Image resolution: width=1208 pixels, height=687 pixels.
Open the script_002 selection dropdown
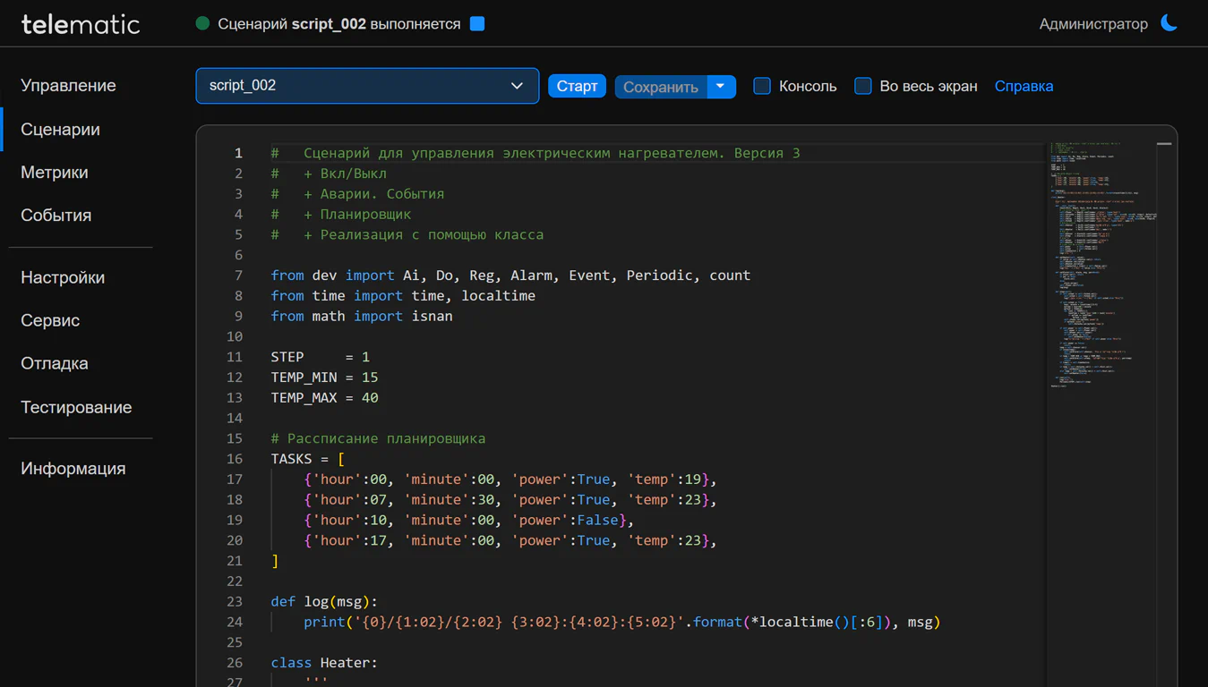coord(367,86)
